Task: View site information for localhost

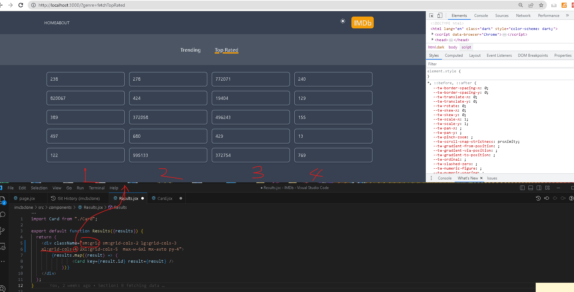Action: [33, 5]
